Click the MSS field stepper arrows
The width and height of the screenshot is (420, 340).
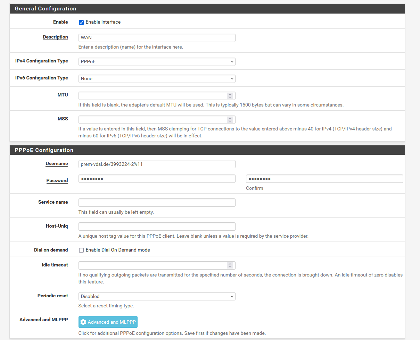pos(230,120)
